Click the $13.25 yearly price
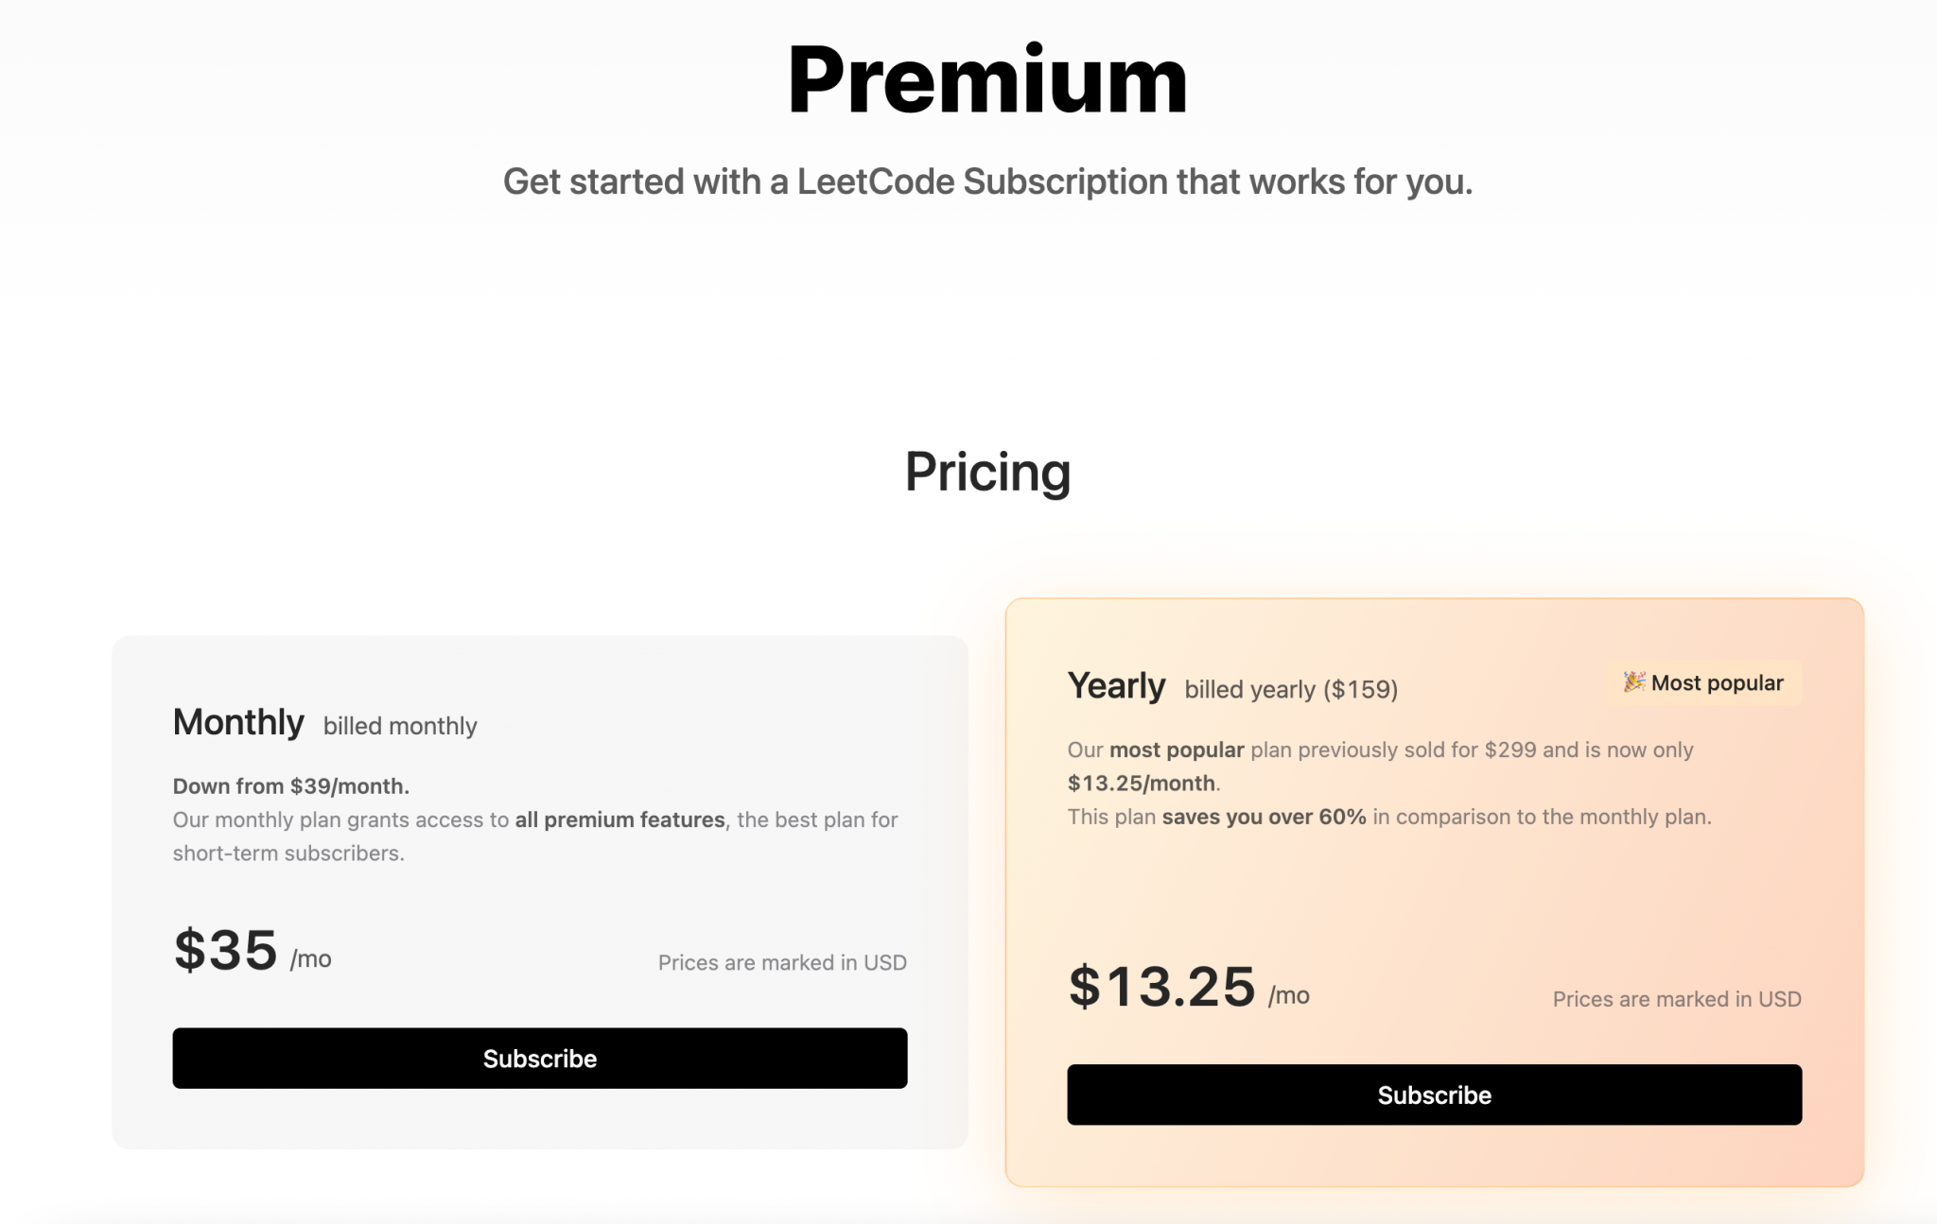 [x=1162, y=987]
